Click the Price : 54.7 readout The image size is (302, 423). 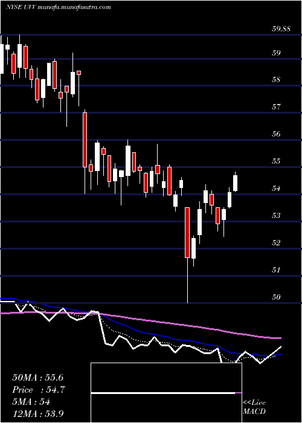click(39, 390)
